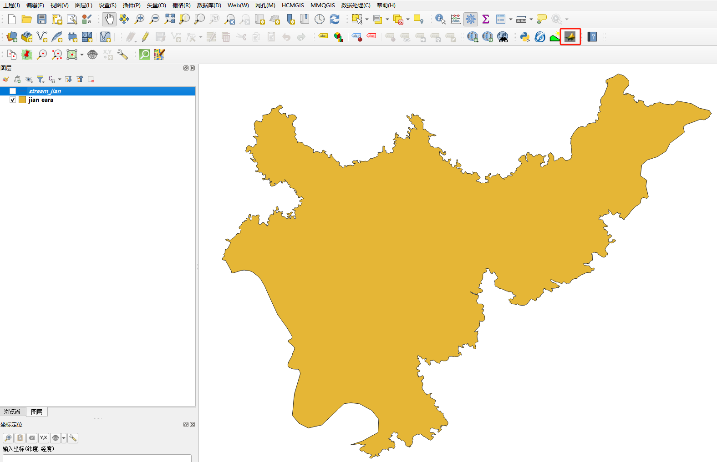Switch to the 图层 panel tab

click(x=37, y=412)
